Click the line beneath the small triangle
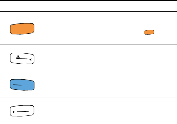 pos(22,58)
